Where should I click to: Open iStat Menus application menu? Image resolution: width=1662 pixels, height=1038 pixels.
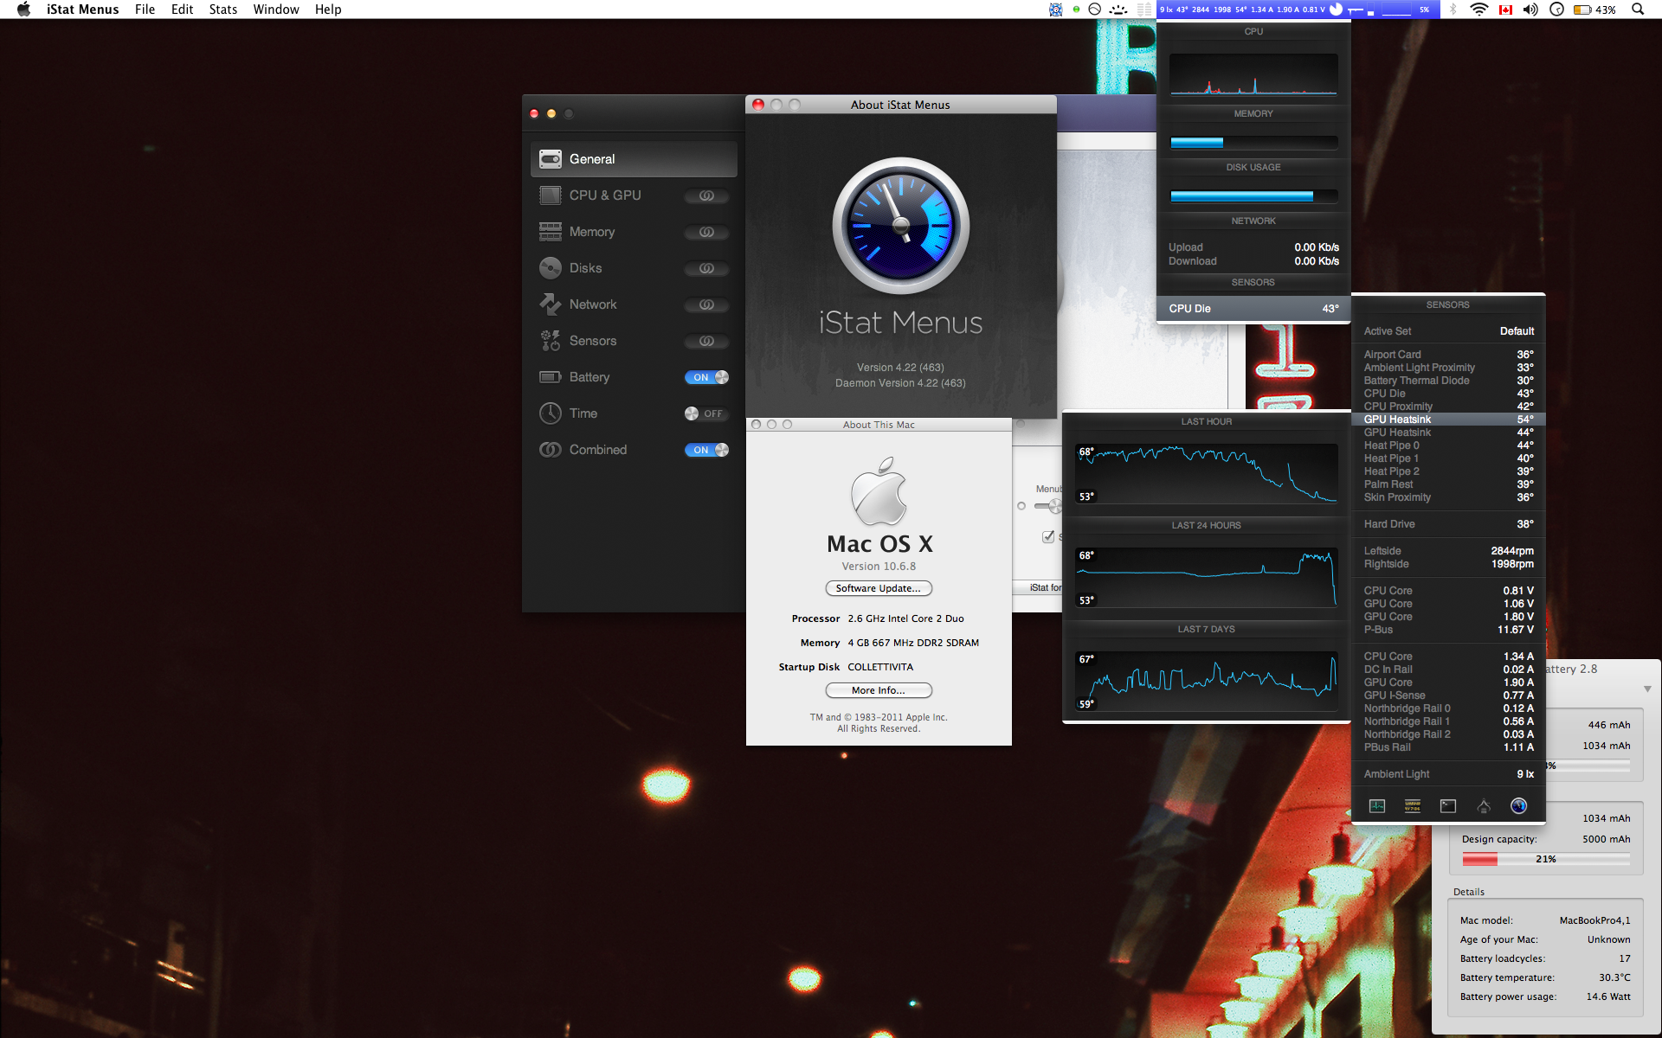point(83,10)
